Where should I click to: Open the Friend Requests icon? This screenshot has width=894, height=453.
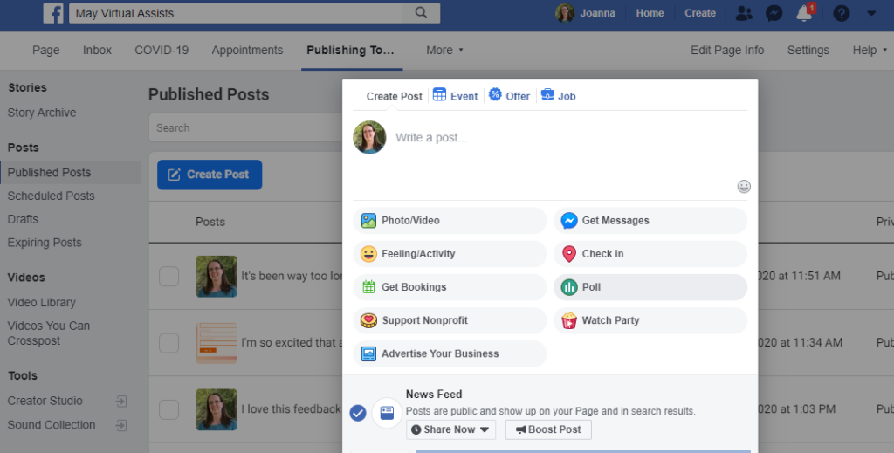pos(744,13)
